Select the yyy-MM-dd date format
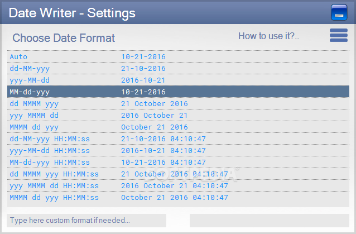The image size is (356, 234). [x=178, y=80]
